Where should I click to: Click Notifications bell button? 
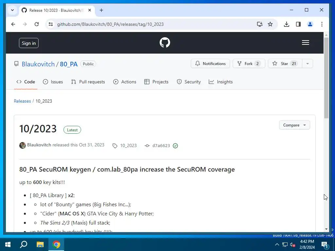210,64
